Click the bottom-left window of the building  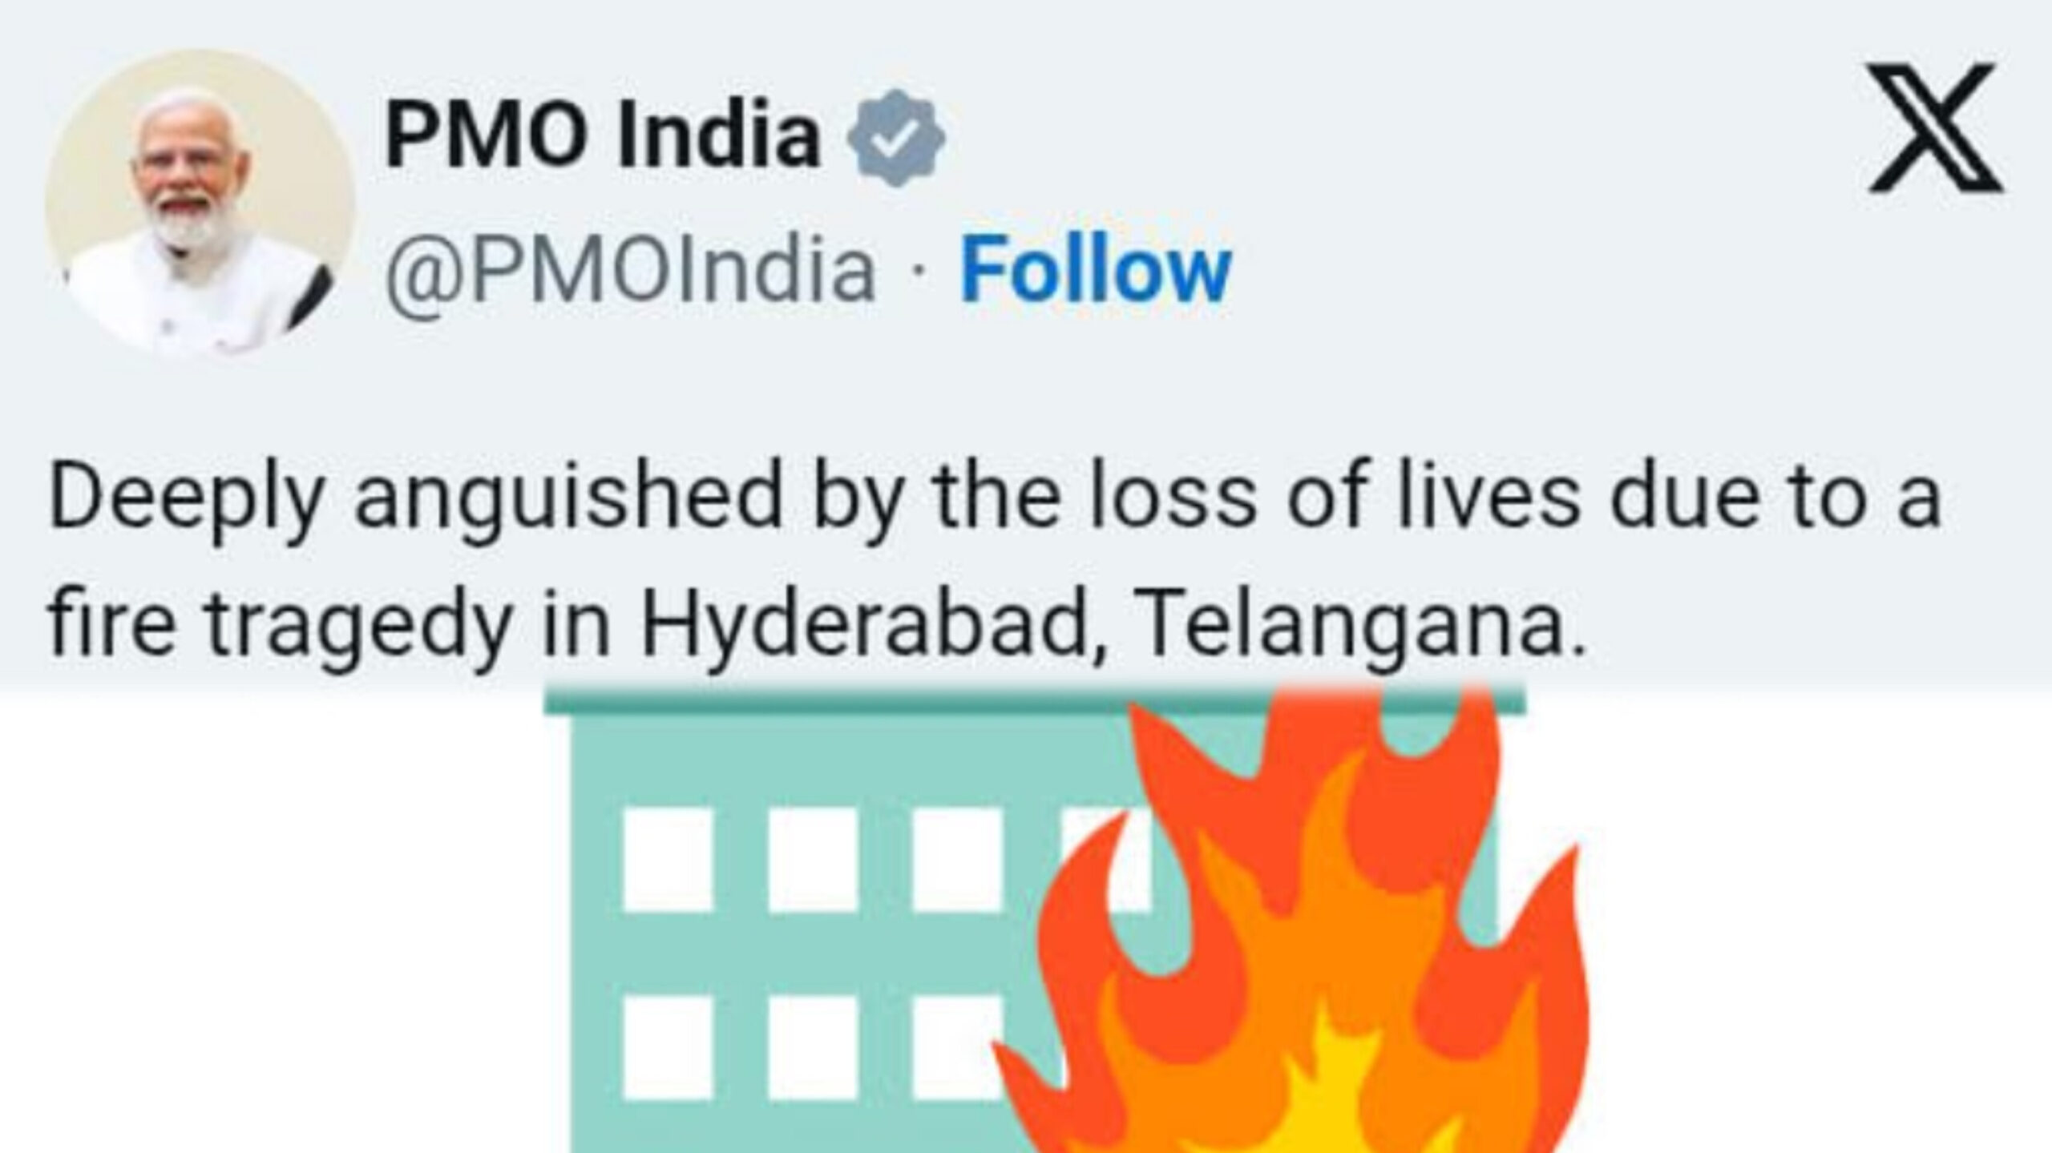(669, 1046)
